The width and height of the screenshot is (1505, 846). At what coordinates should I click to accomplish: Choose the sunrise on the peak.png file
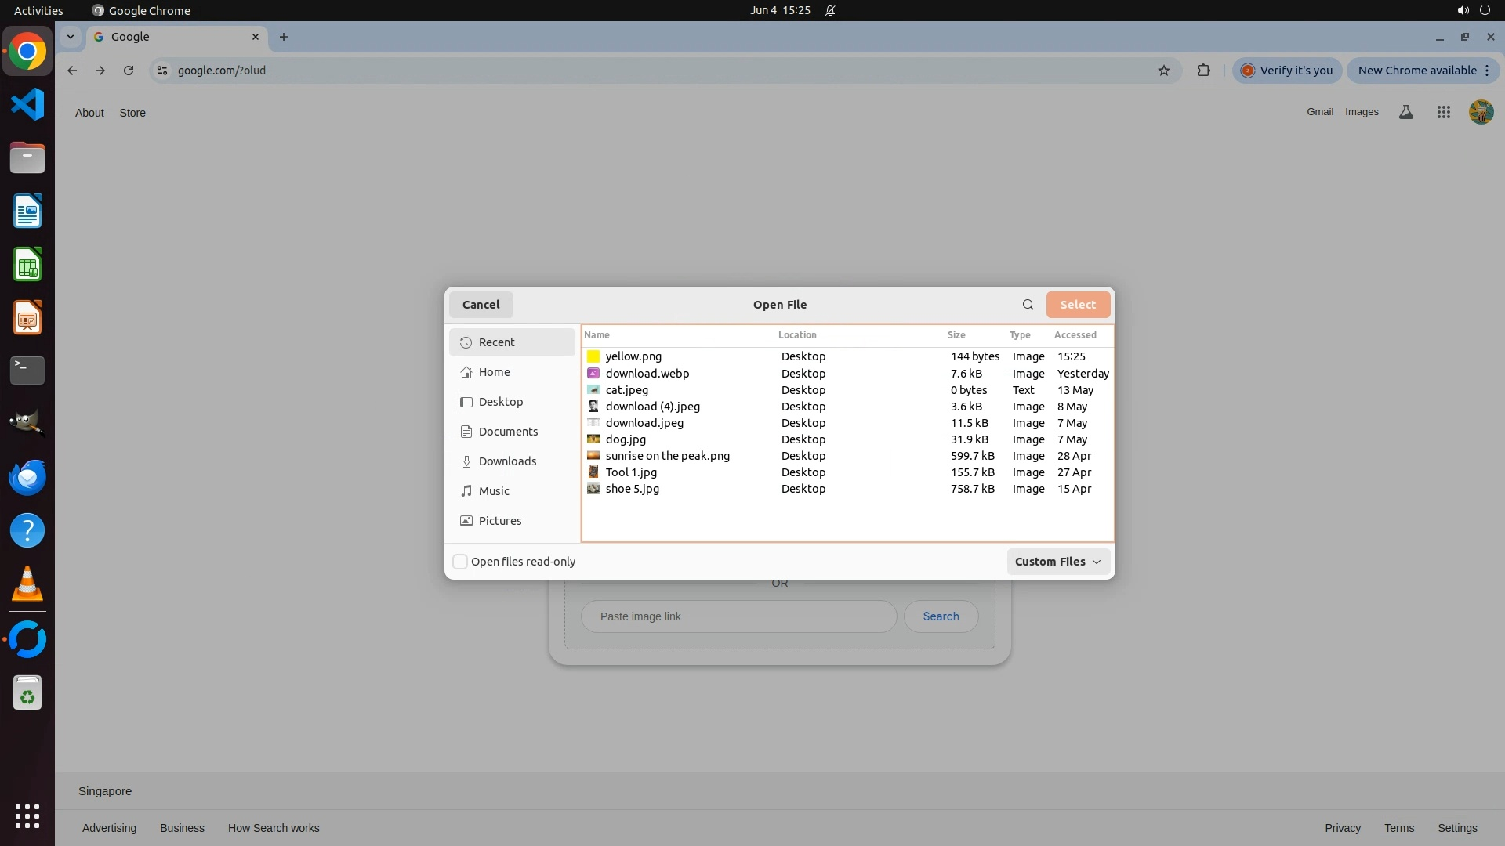(667, 456)
